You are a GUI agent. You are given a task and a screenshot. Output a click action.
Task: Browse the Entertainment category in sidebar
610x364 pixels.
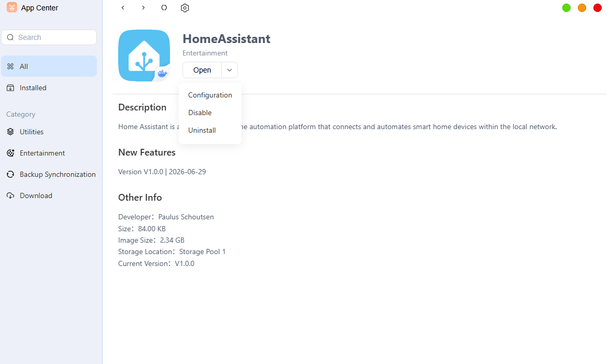tap(49, 153)
